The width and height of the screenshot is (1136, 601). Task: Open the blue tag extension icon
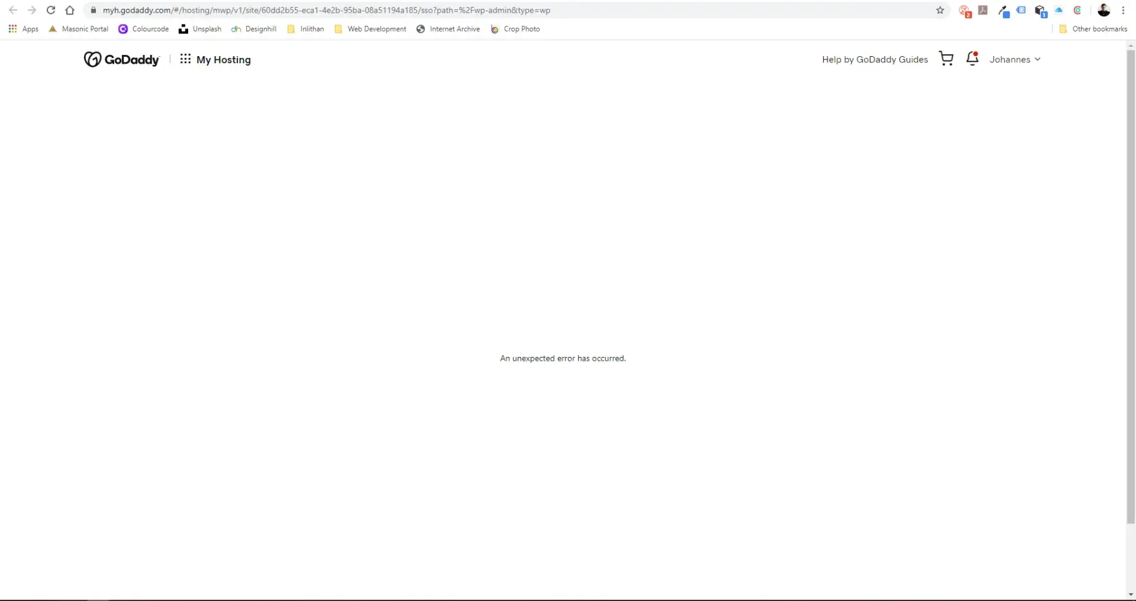tap(1021, 10)
